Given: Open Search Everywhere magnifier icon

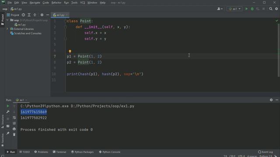Looking at the screenshot, I should coord(271,9).
